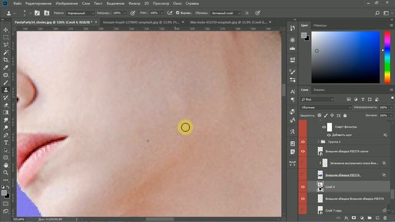Open the Просмотр menu

161,4
